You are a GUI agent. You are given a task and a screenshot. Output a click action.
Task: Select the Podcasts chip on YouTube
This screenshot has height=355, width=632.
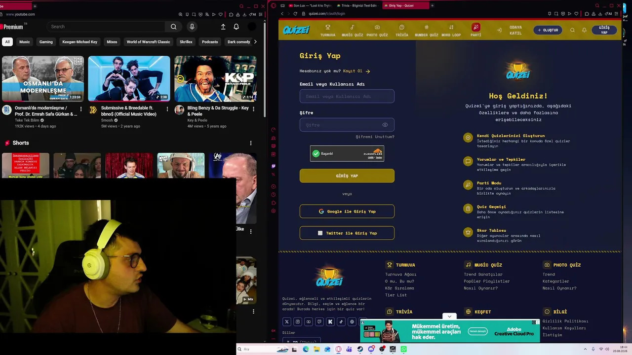click(x=210, y=42)
